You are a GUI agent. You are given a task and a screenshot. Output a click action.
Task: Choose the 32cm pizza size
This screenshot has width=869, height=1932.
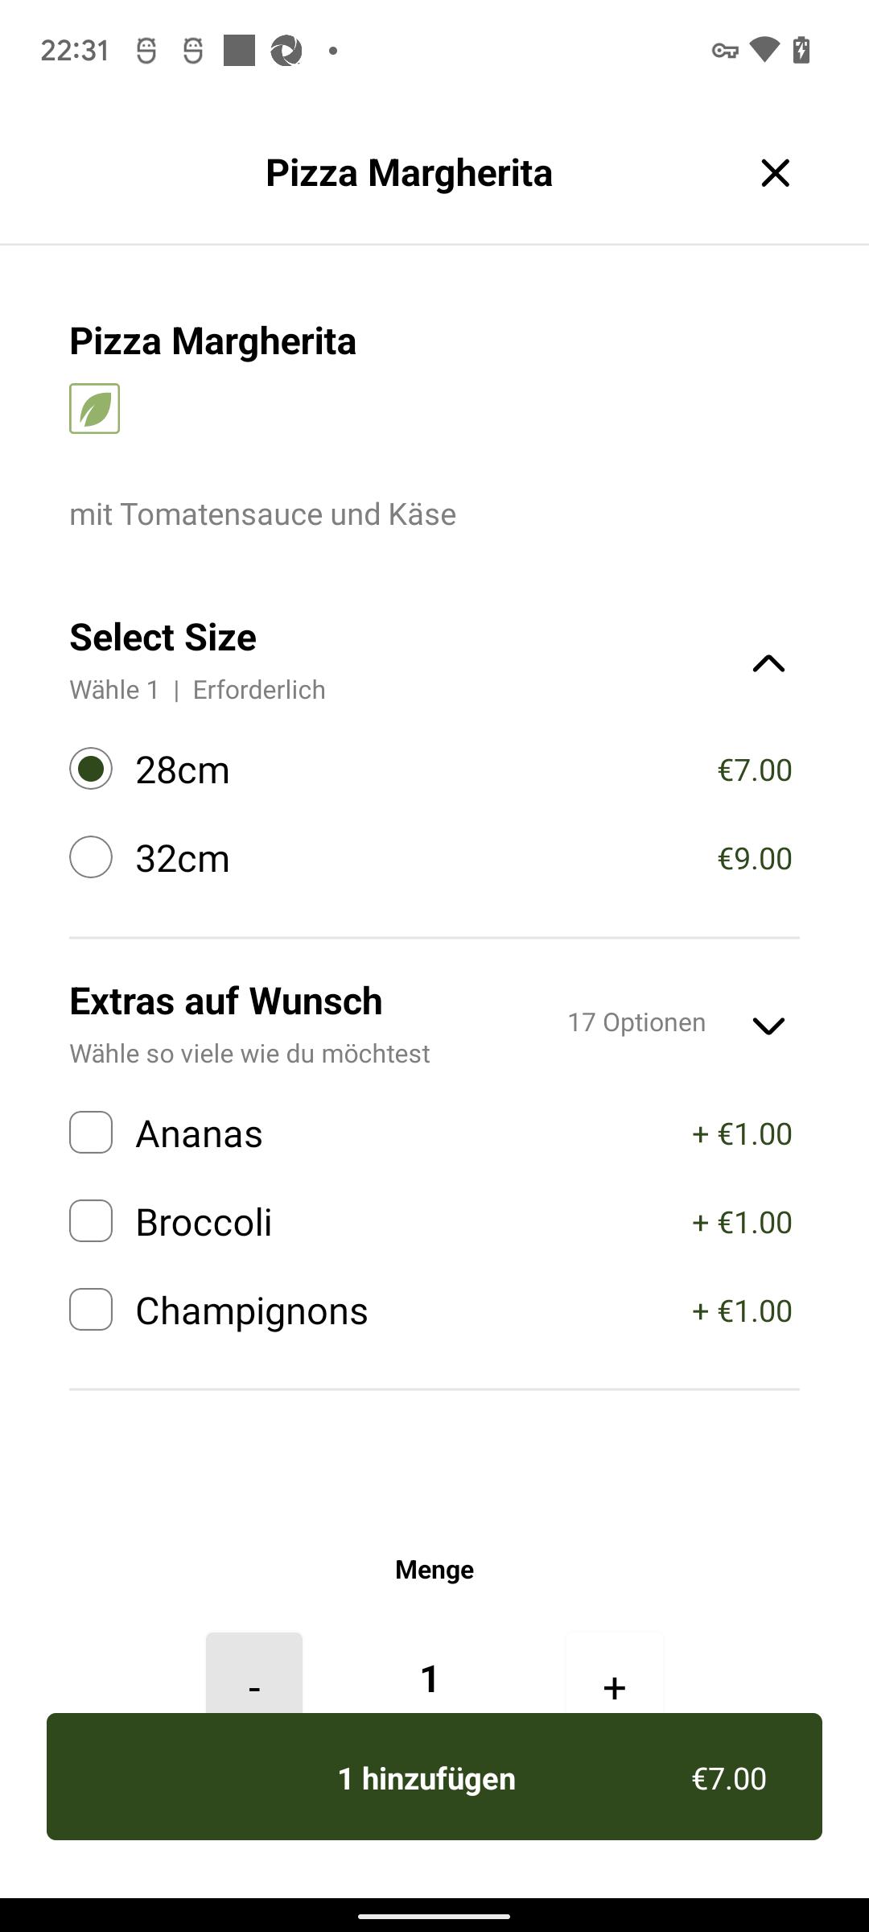pyautogui.click(x=91, y=857)
